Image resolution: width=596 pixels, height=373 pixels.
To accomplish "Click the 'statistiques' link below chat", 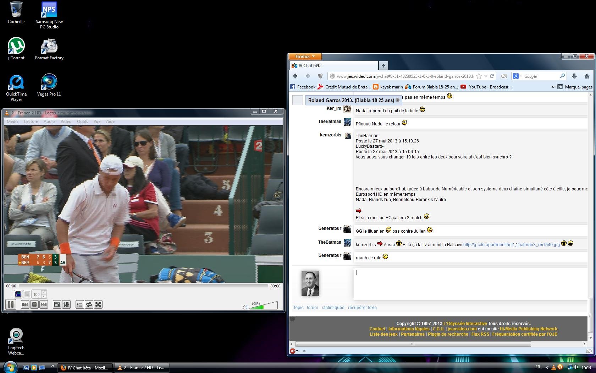I will (x=333, y=308).
